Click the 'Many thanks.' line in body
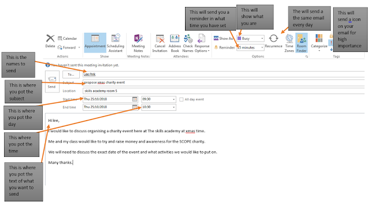 (60, 163)
